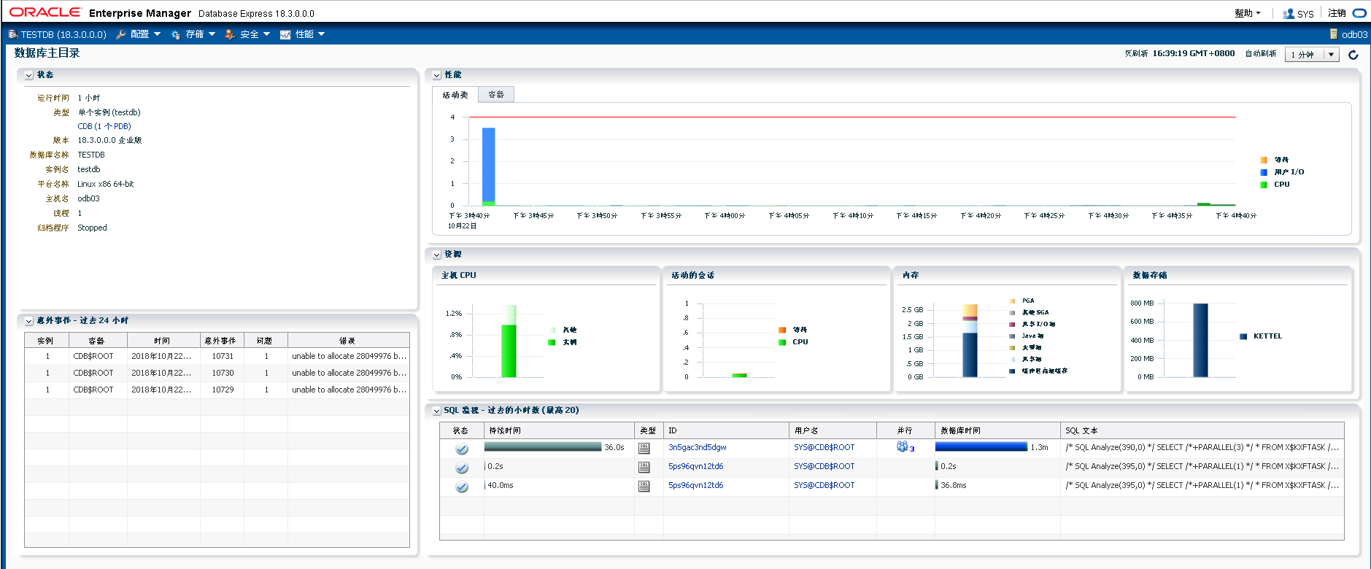Click the CPU legend swatch in performance chart
Image resolution: width=1371 pixels, height=569 pixels.
(x=1264, y=185)
